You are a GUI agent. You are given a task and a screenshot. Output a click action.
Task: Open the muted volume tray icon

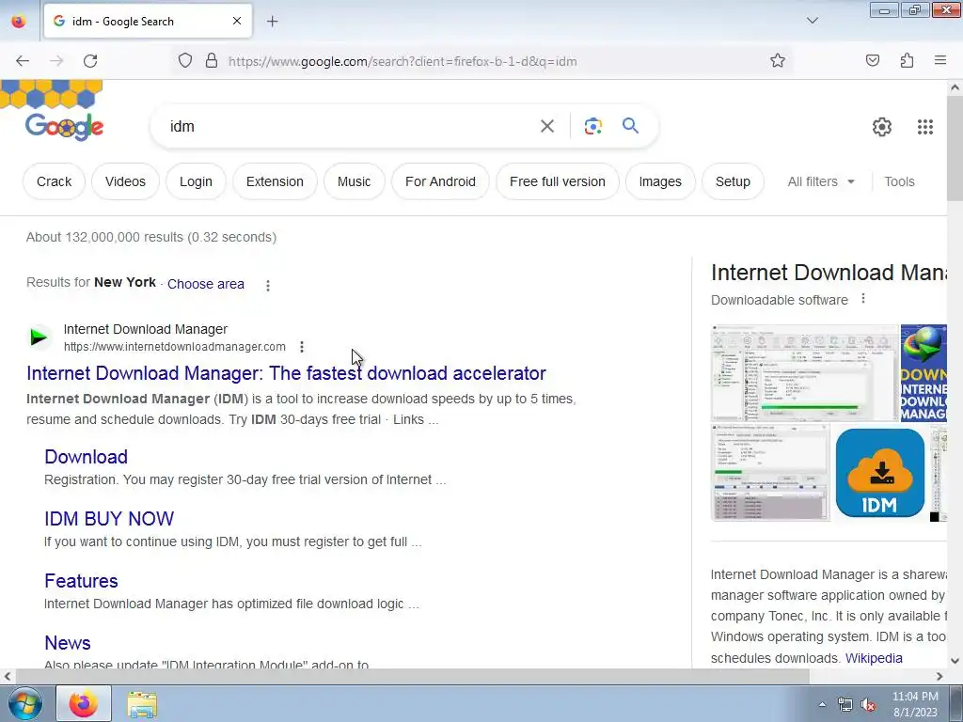click(868, 704)
